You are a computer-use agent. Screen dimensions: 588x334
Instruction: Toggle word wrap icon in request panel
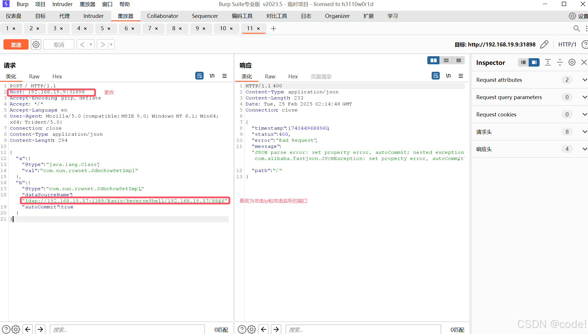tap(199, 76)
